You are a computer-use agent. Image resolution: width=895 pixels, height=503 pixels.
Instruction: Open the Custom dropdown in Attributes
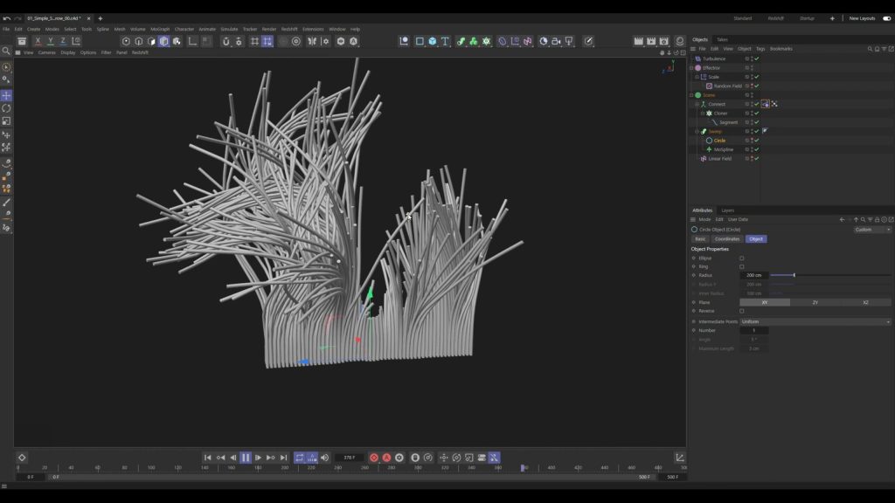click(872, 230)
